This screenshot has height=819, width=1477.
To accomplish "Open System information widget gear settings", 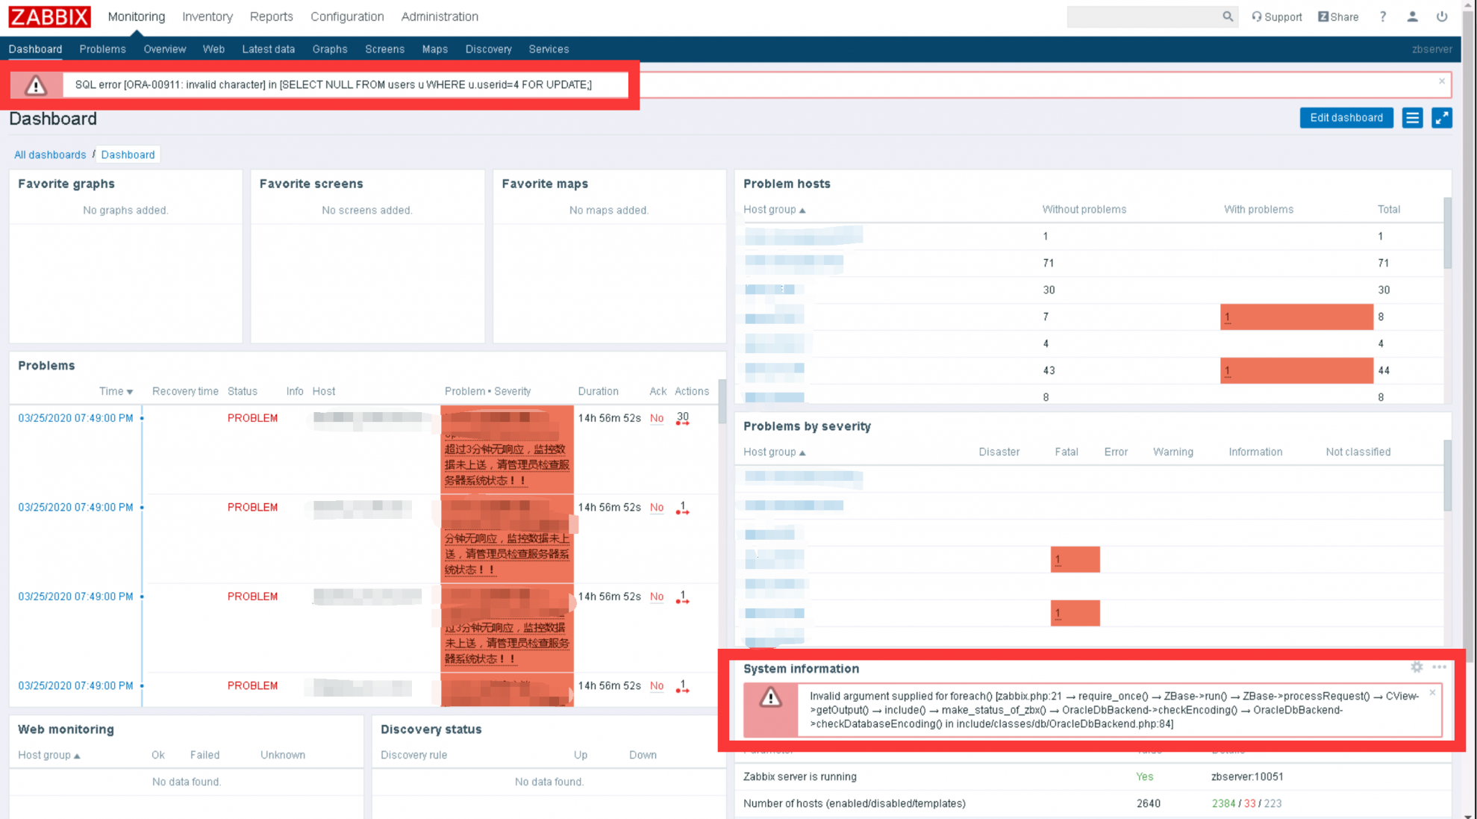I will click(x=1417, y=667).
